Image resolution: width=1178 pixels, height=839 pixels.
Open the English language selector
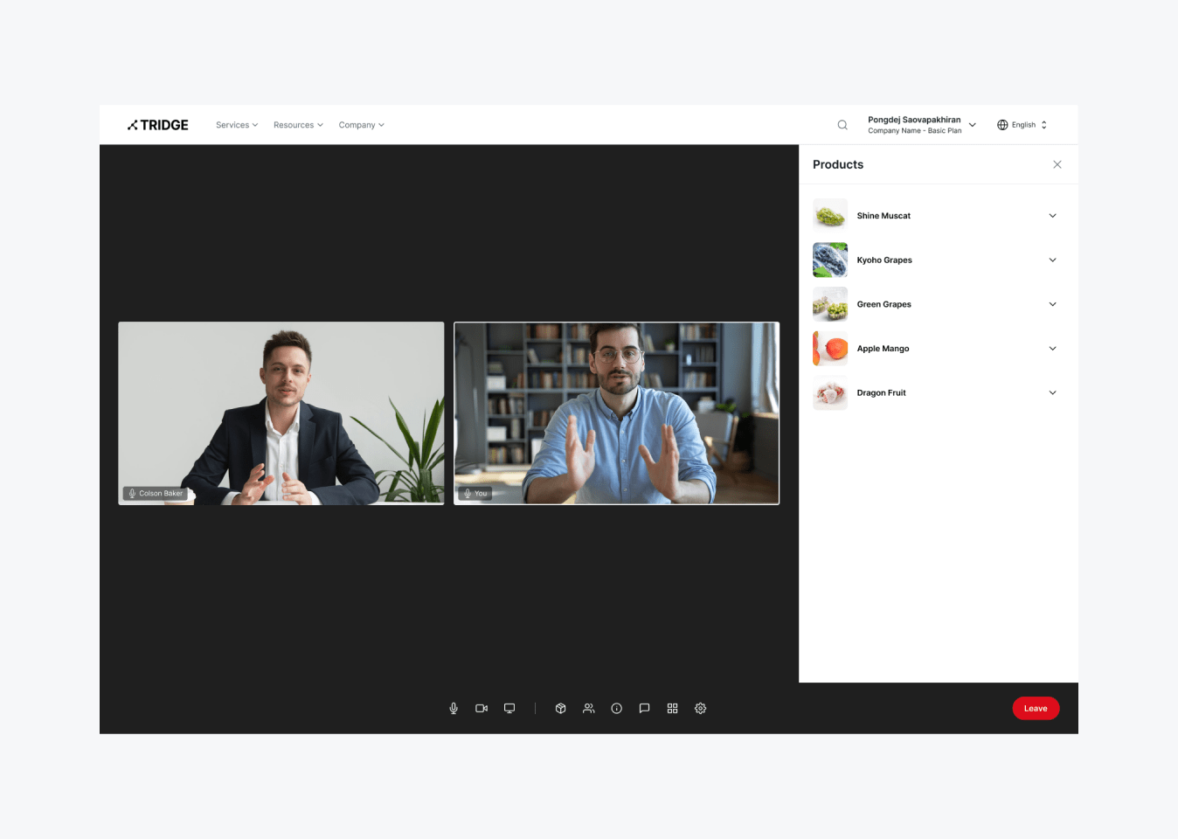tap(1022, 125)
